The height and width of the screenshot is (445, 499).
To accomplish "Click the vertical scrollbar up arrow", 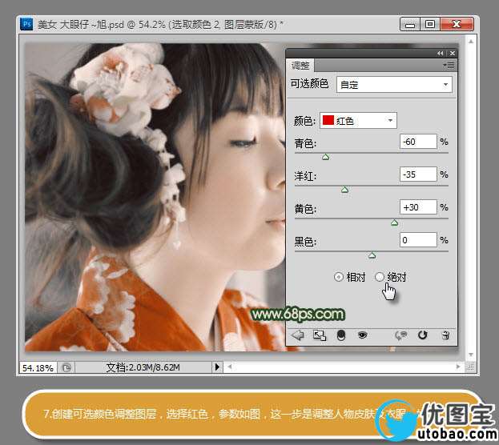I will tap(471, 42).
